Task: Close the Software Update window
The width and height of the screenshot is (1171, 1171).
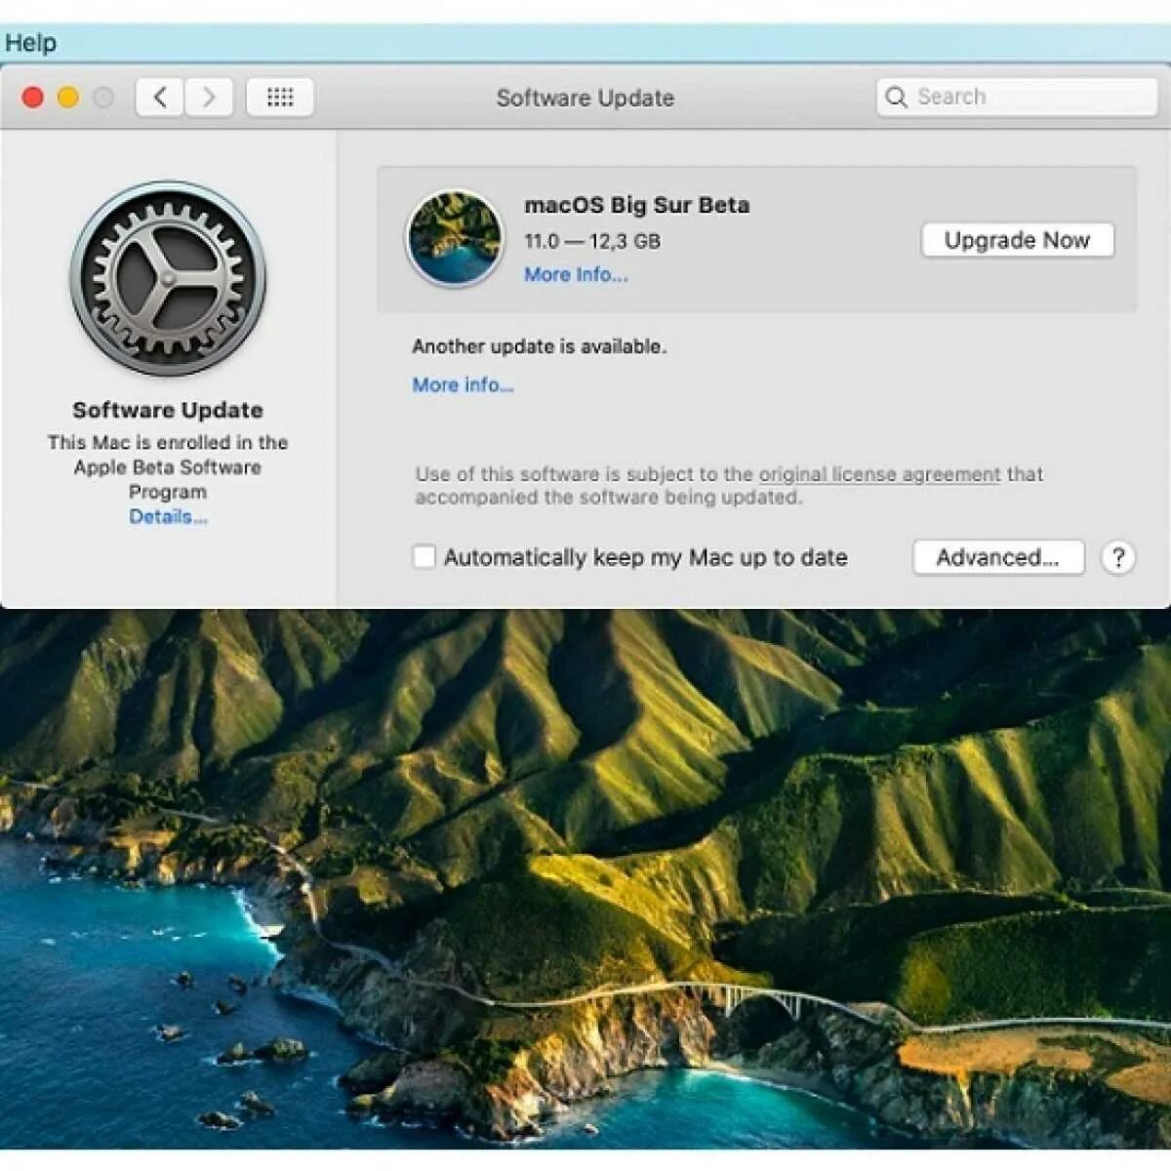Action: tap(33, 98)
